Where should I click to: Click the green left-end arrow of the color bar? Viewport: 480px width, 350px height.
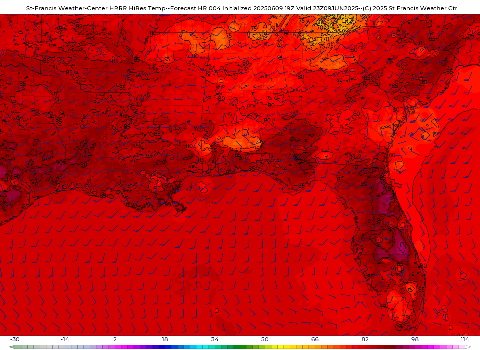pos(11,347)
